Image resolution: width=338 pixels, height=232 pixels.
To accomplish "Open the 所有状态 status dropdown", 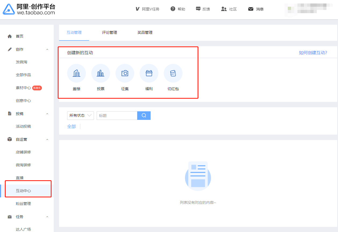I will click(x=81, y=116).
